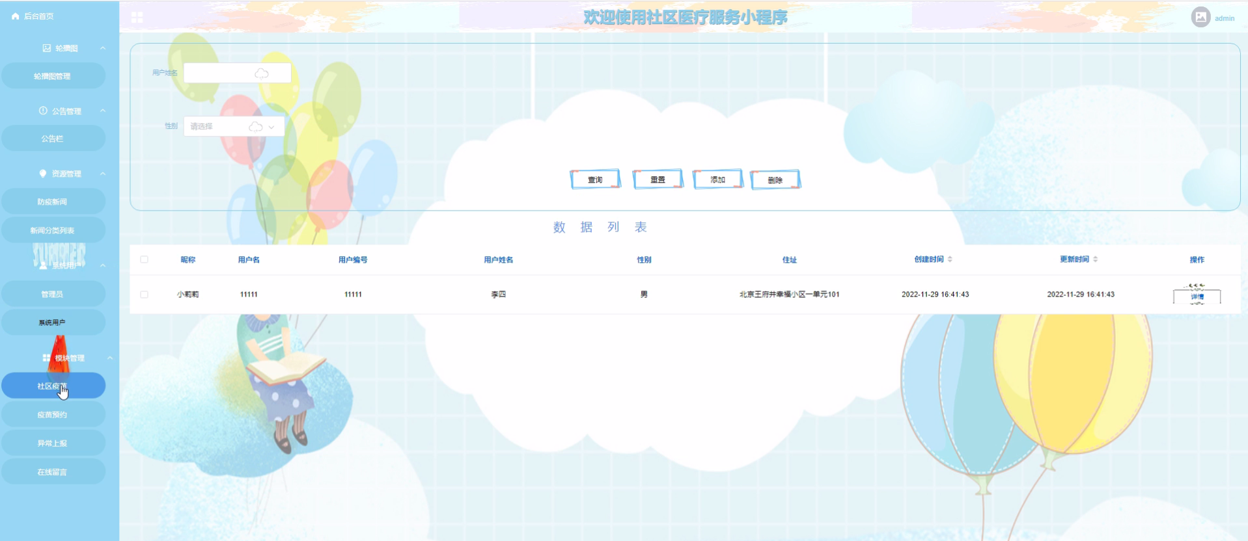Image resolution: width=1248 pixels, height=541 pixels.
Task: Sort by 更新时间 using its arrows
Action: [x=1096, y=259]
